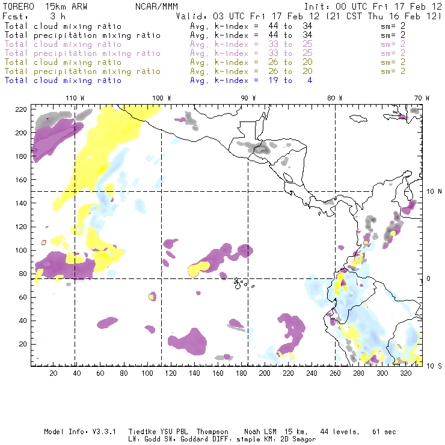
Task: Click the 'Valid: 03 UTC Fri 17 Feb 12' text
Action: 248,16
